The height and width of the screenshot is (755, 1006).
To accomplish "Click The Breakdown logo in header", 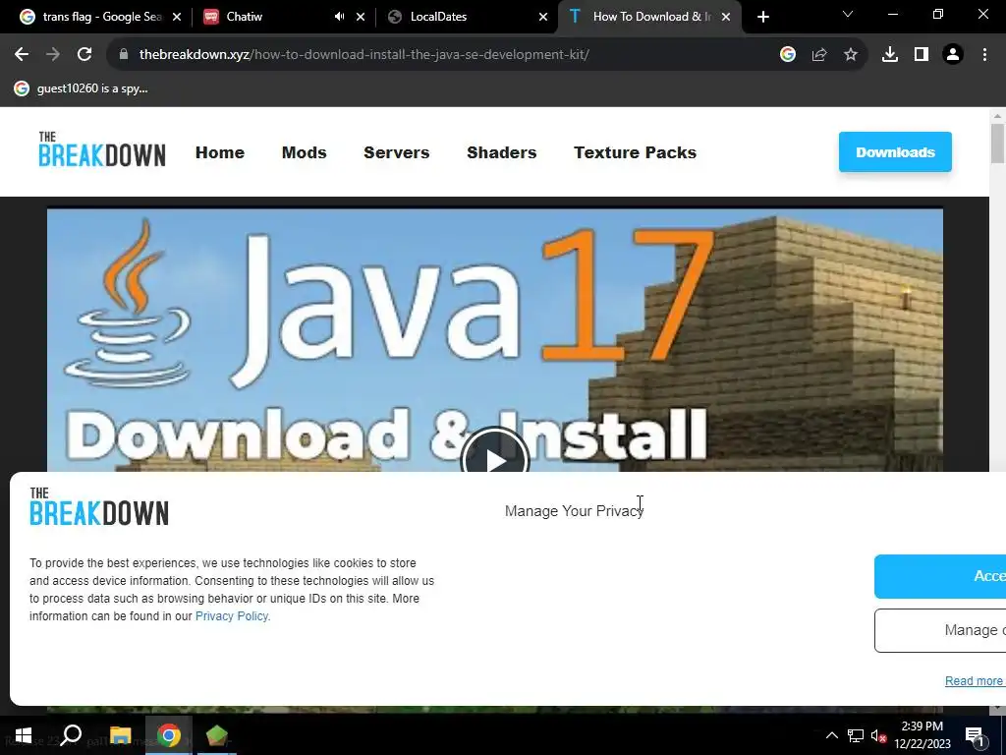I will pyautogui.click(x=102, y=149).
